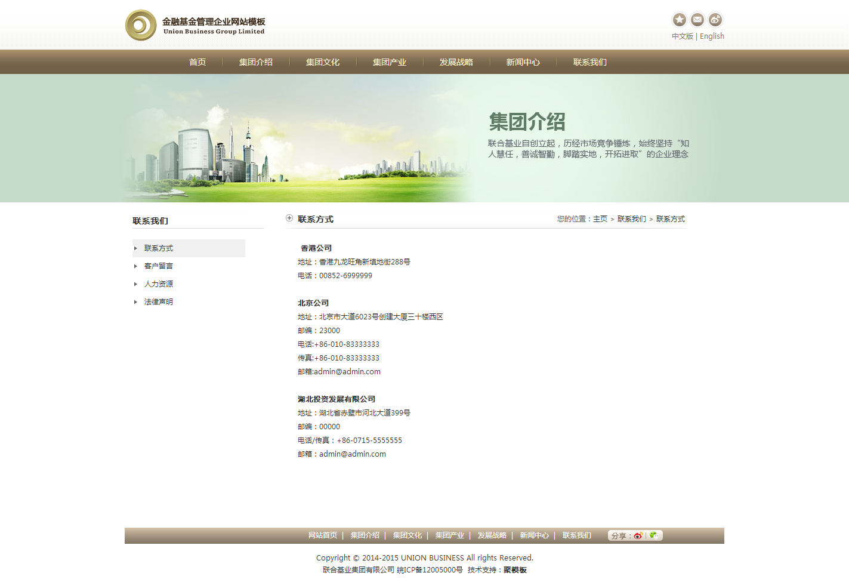This screenshot has height=582, width=849.
Task: Go to 集团文化 in top navigation bar
Action: tap(323, 62)
